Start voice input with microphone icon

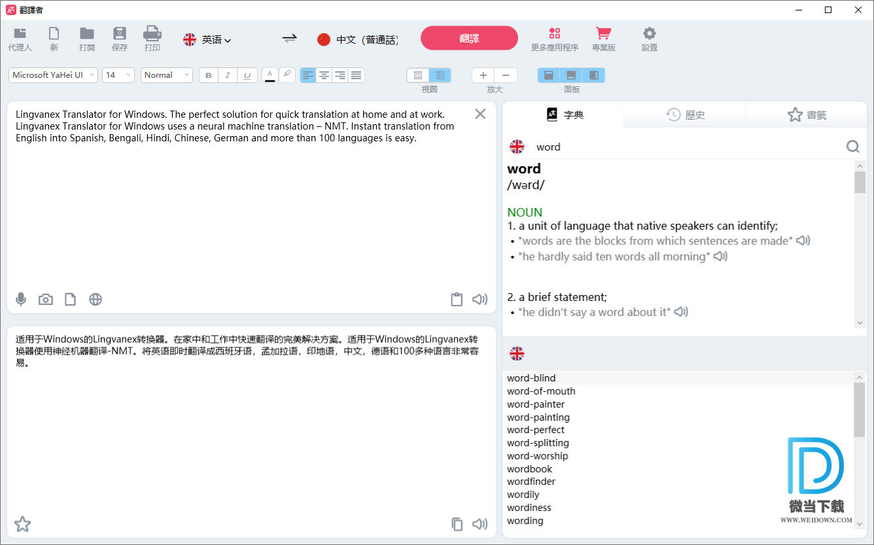(x=21, y=300)
